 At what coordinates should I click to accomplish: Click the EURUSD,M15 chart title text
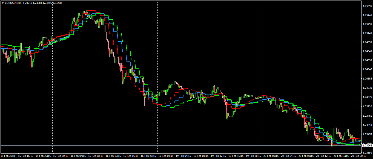(13, 3)
